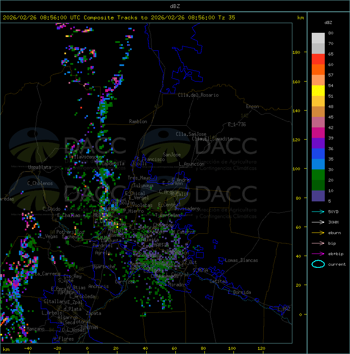Viewport: 350px width, 354px height.
Task: Click the Tres_Mayo place label
Action: pos(139,178)
